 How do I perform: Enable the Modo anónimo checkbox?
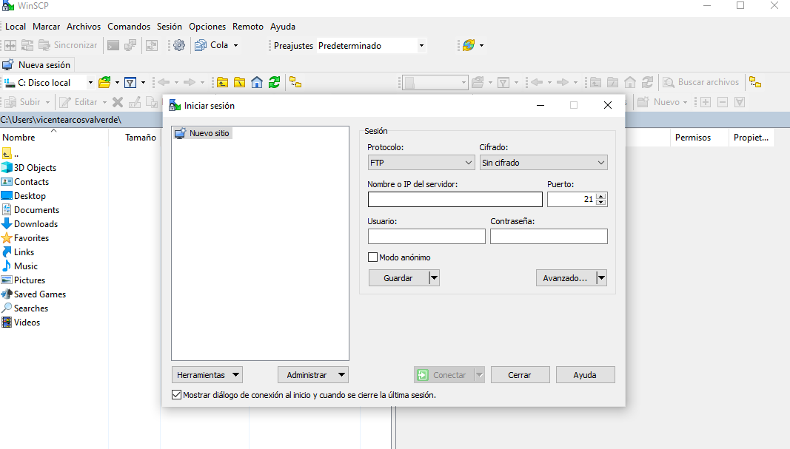373,257
